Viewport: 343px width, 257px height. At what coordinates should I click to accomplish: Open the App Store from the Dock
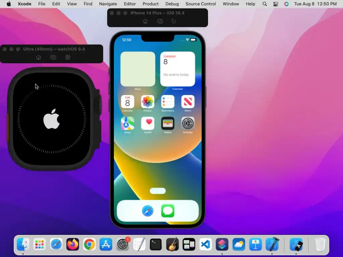(x=106, y=244)
